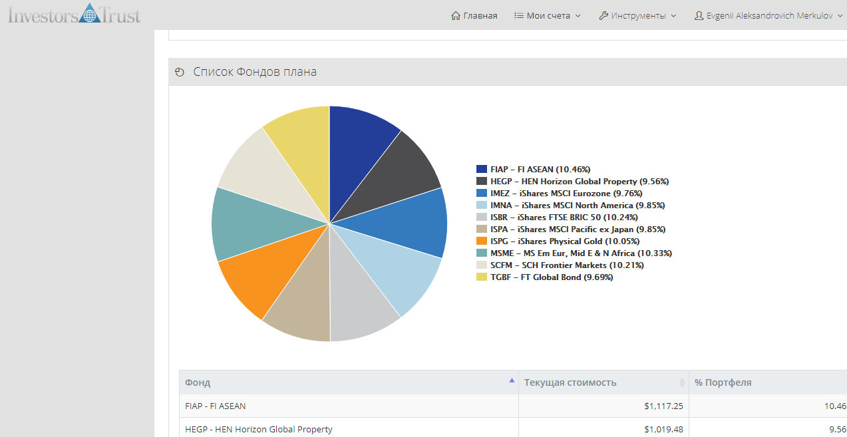Image resolution: width=847 pixels, height=437 pixels.
Task: Click legend label ISPG – iShares Physical Gold
Action: (x=565, y=241)
